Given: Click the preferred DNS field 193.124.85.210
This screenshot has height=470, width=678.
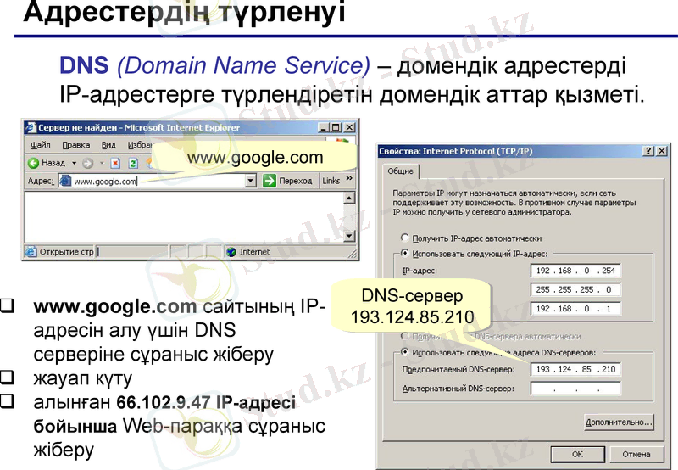Looking at the screenshot, I should click(x=575, y=369).
